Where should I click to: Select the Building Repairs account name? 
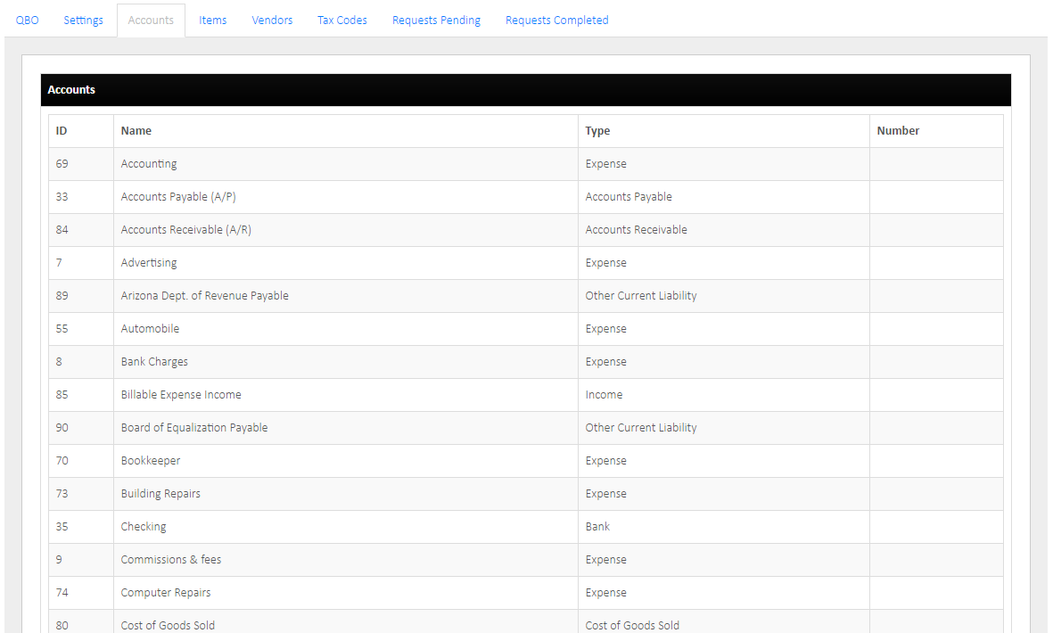160,493
